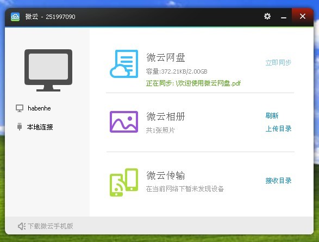Click the habenhe computer name

(39, 108)
